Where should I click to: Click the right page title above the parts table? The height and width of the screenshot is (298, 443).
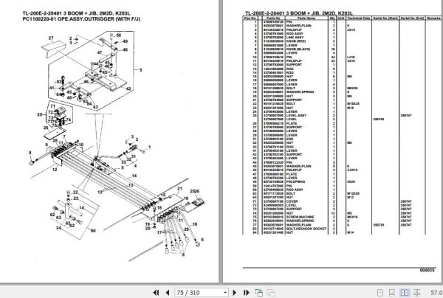point(299,13)
